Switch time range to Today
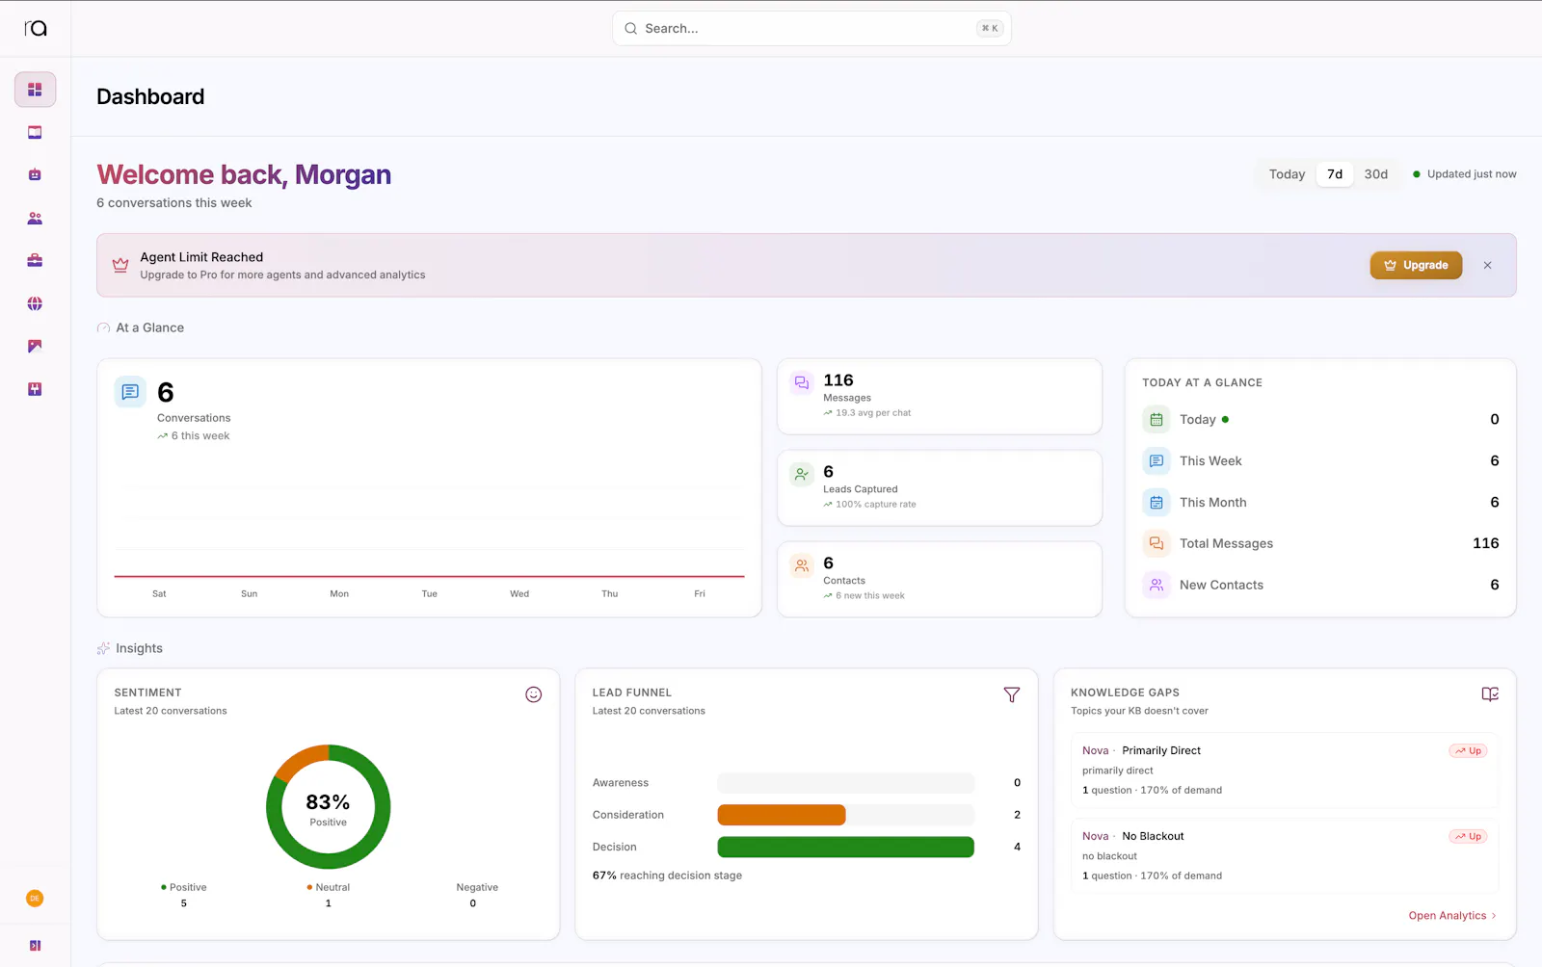The width and height of the screenshot is (1542, 967). point(1287,174)
